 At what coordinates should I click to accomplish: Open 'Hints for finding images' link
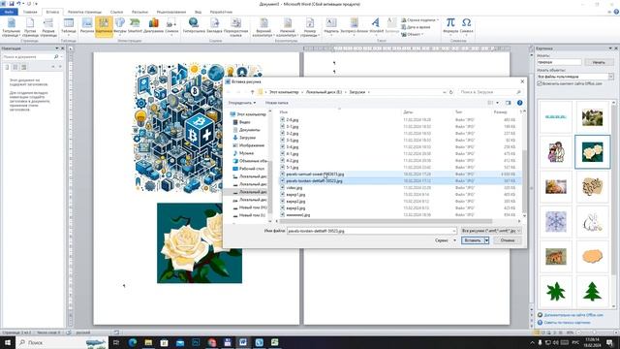[x=567, y=323]
